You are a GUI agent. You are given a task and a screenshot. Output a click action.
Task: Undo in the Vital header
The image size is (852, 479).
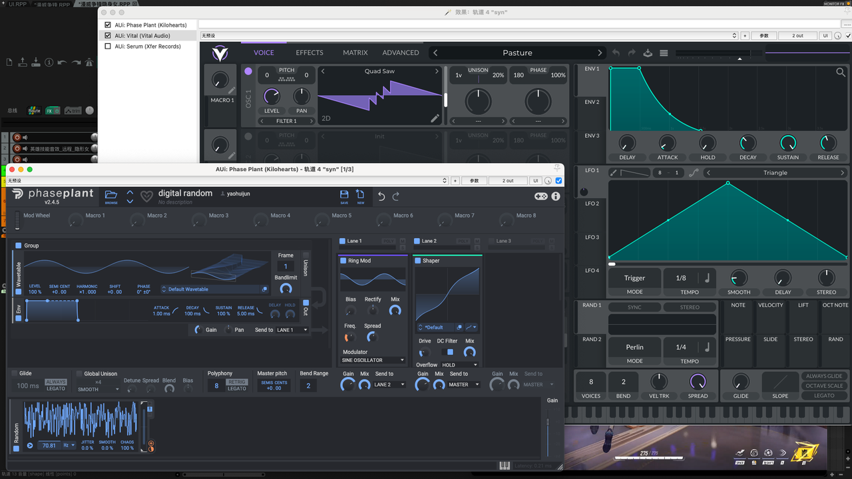click(616, 53)
